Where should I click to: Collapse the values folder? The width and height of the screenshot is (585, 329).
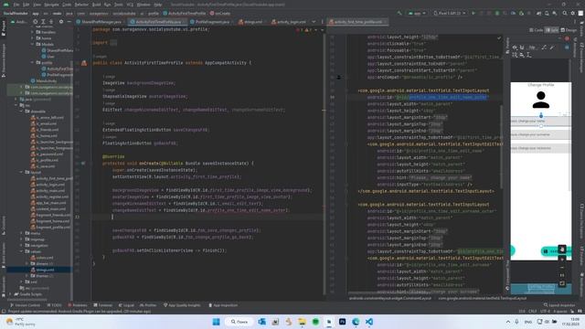[x=22, y=251]
